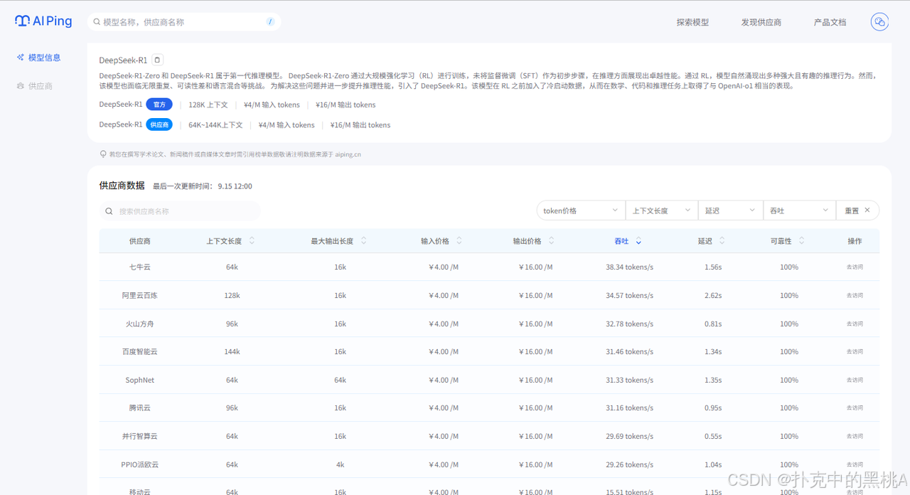The width and height of the screenshot is (910, 495).
Task: Open 发现供应商 in top navigation
Action: 761,22
